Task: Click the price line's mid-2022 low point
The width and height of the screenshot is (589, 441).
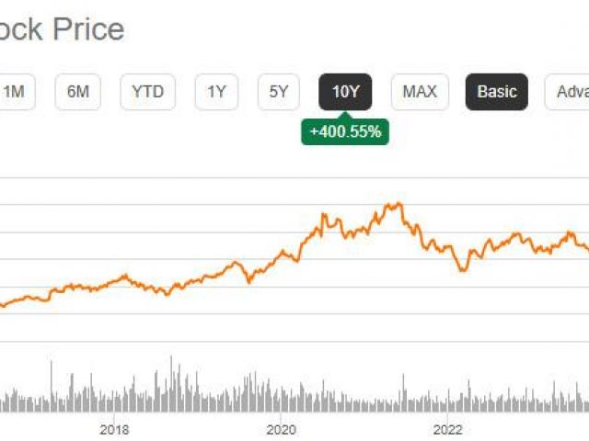Action: click(x=464, y=270)
